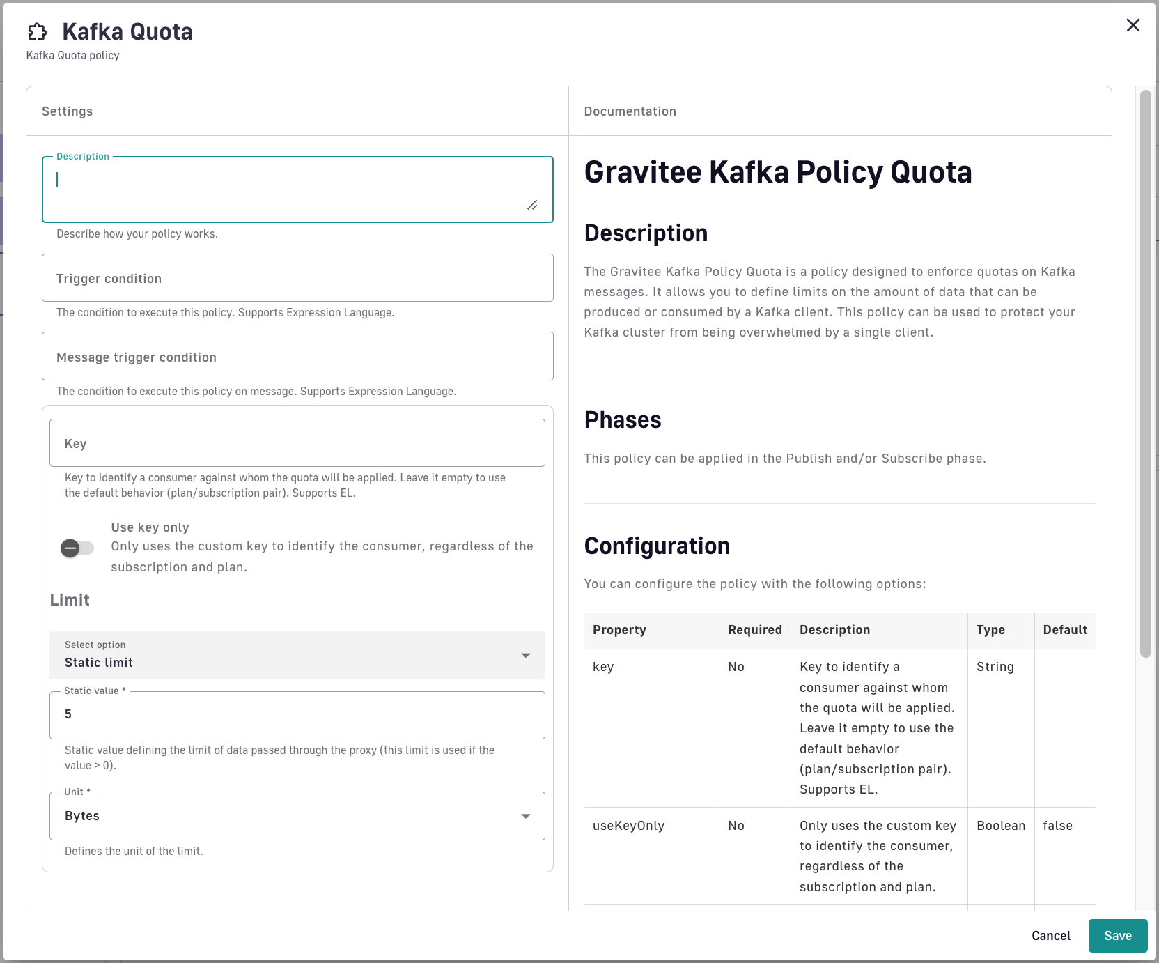Click the Message trigger condition field
Image resolution: width=1159 pixels, height=963 pixels.
pyautogui.click(x=297, y=357)
